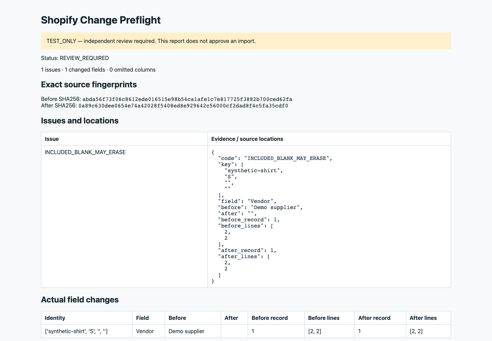This screenshot has width=492, height=341.
Task: Click the Issue column header
Action: (124, 139)
